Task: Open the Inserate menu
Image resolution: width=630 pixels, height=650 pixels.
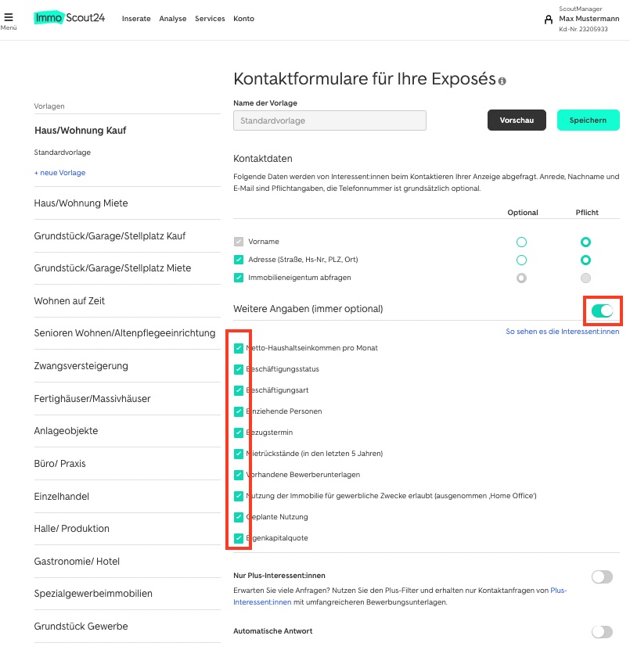Action: 136,19
